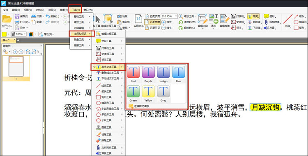Select the Ellipse (椭圆形) toolbar tool
This screenshot has height=156, width=308.
pyautogui.click(x=300, y=22)
